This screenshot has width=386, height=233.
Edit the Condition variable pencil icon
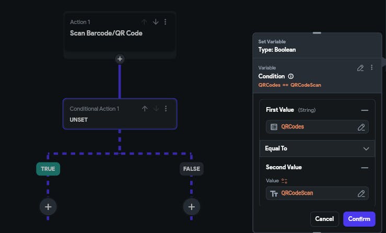point(360,68)
